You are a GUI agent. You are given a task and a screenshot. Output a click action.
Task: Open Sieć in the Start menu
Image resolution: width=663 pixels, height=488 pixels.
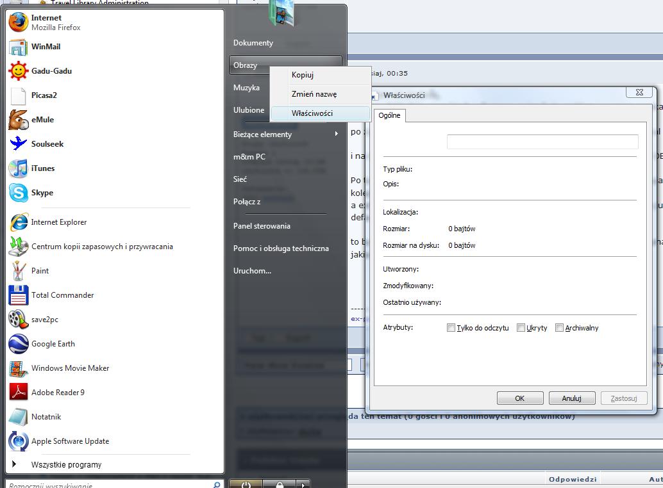click(x=240, y=179)
